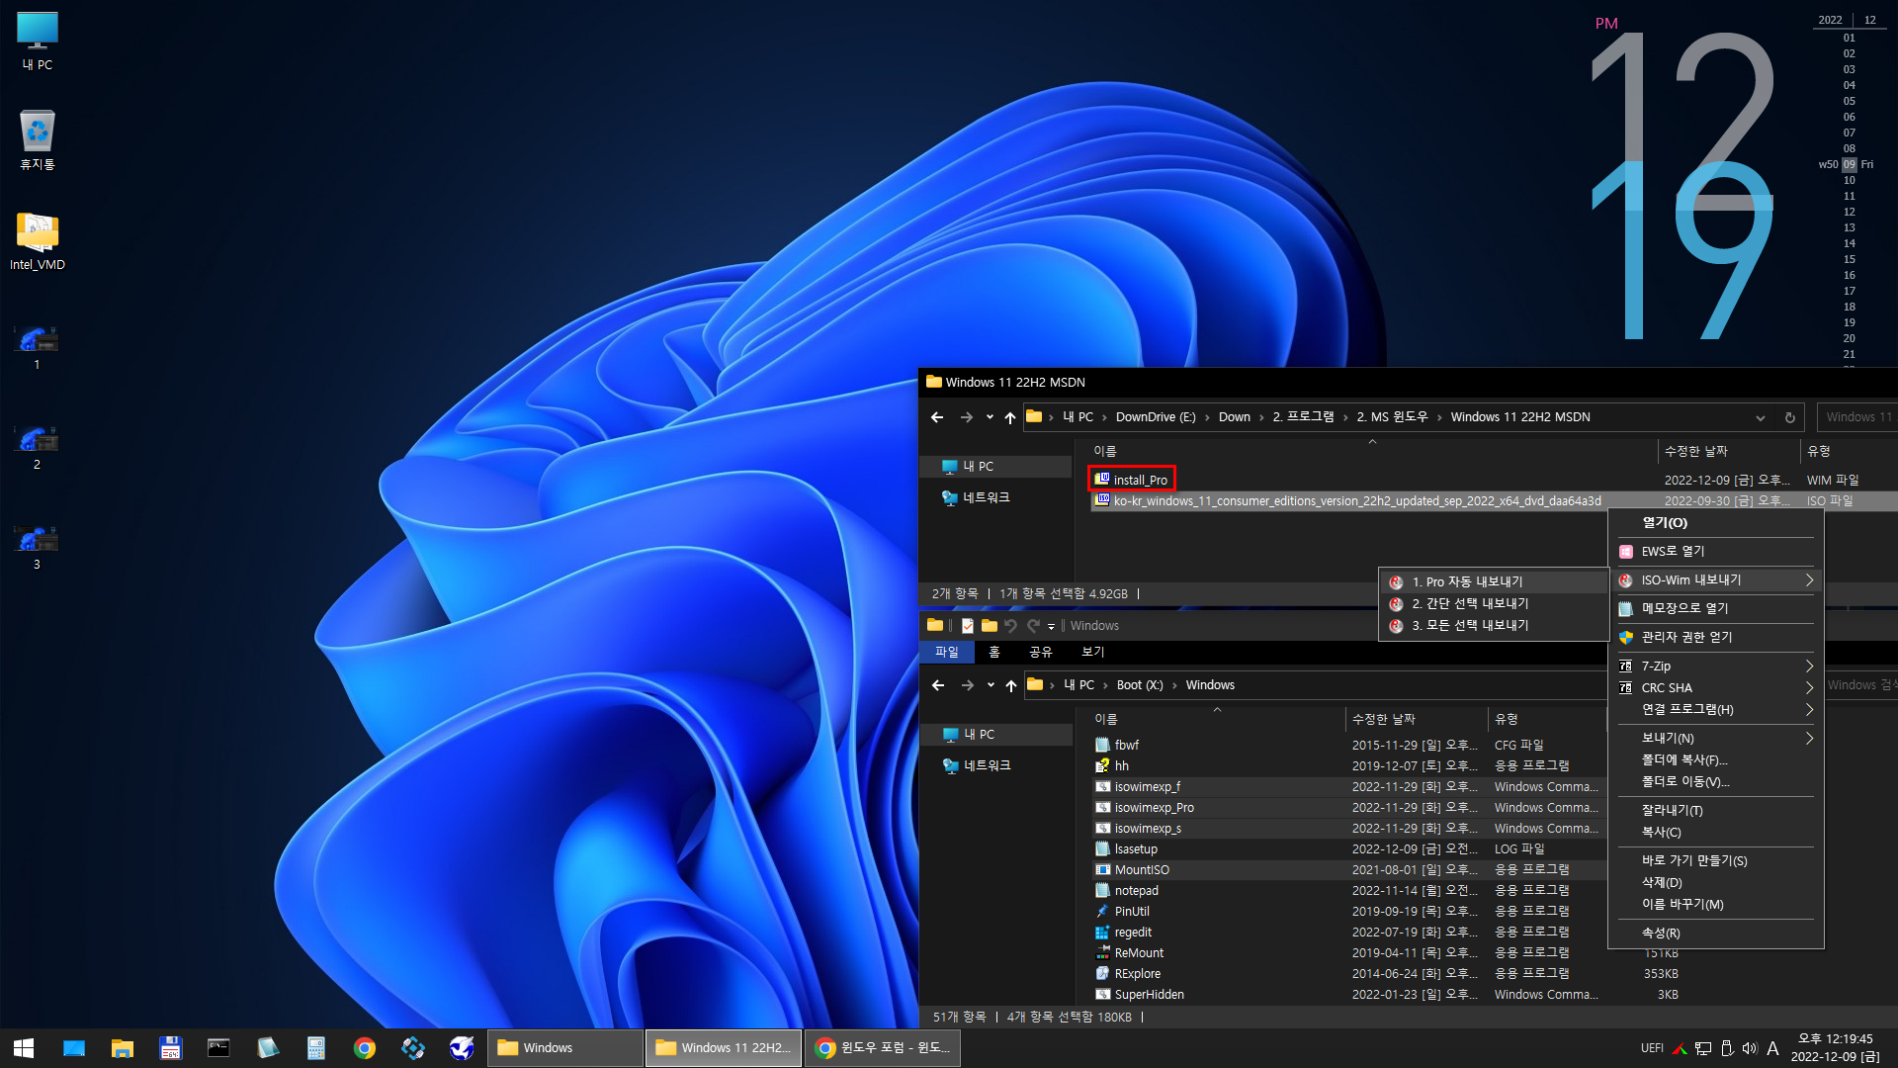
Task: Click DownDrive (E:) in address breadcrumb
Action: tap(1156, 417)
